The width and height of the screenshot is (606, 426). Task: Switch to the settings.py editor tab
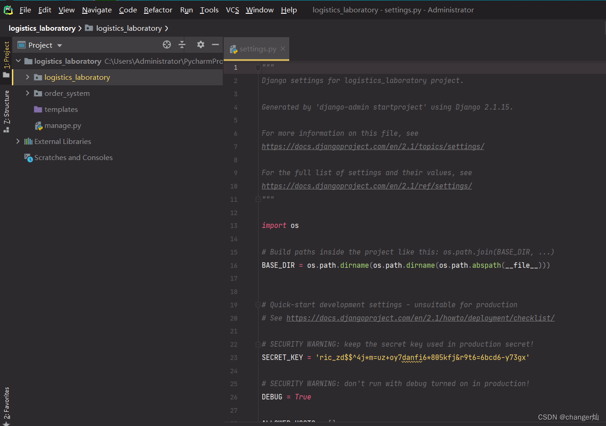click(x=258, y=49)
